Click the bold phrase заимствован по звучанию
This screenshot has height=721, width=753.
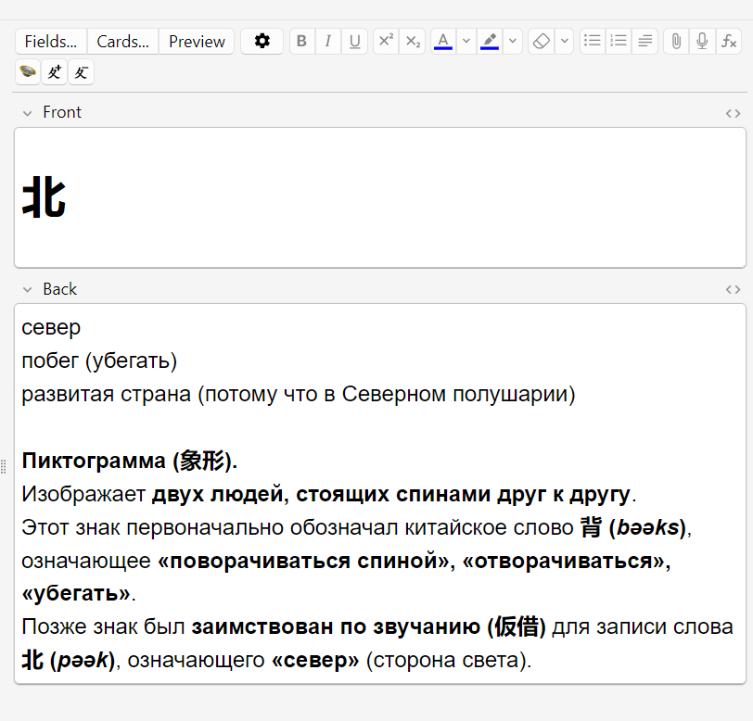[336, 626]
